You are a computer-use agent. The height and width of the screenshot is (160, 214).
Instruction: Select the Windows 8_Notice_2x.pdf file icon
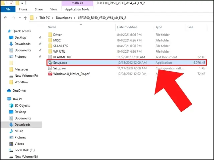[x=50, y=74]
